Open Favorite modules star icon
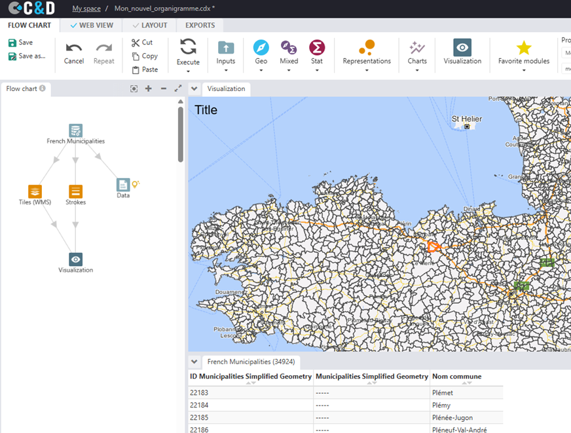This screenshot has width=571, height=433. (x=524, y=48)
